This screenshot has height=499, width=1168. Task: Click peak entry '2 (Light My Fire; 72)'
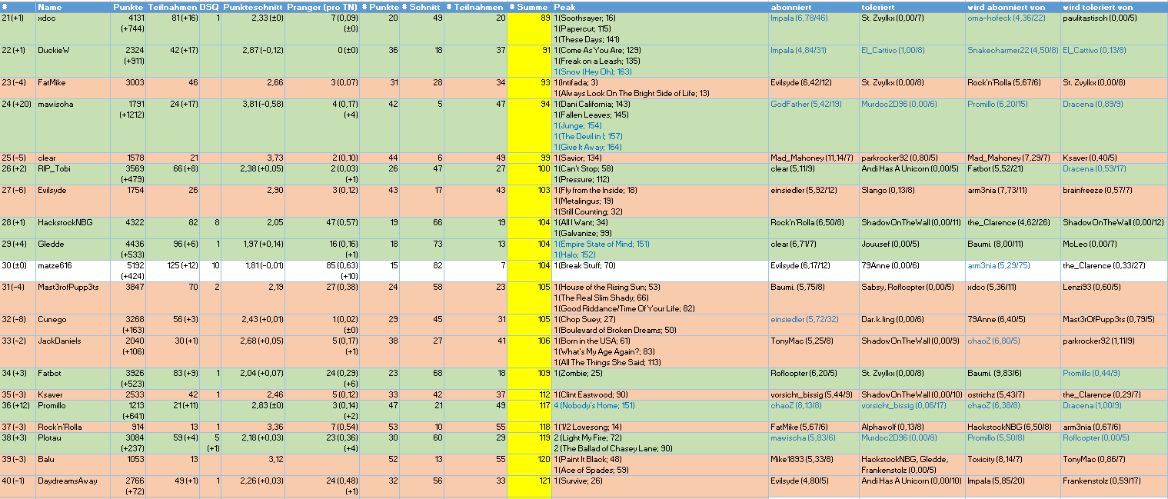point(590,437)
